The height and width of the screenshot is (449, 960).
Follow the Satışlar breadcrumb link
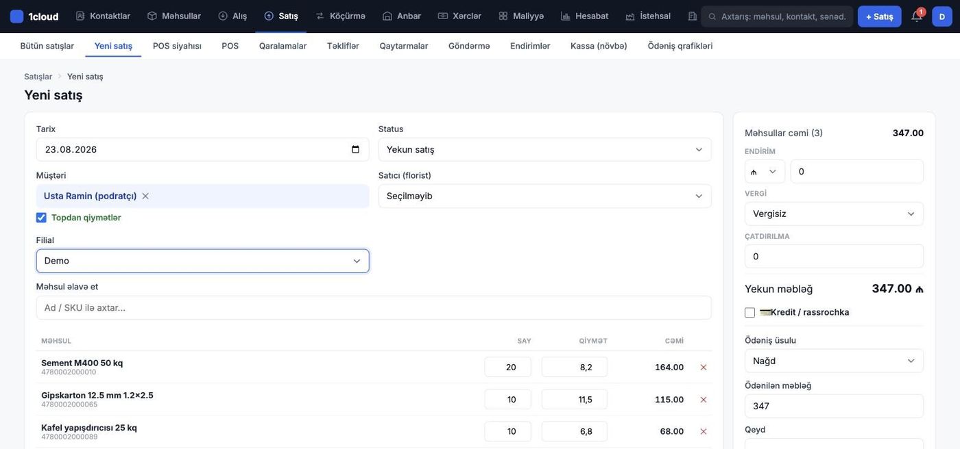[38, 77]
